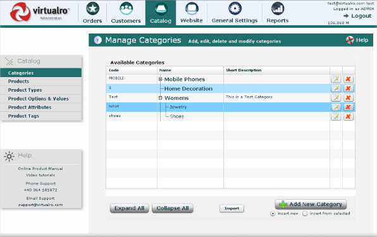Click the Phone Support link
Viewport: 377px width, 237px height.
[x=40, y=183]
